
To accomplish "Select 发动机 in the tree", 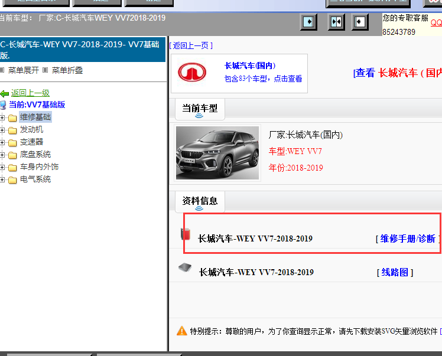I will pos(31,129).
